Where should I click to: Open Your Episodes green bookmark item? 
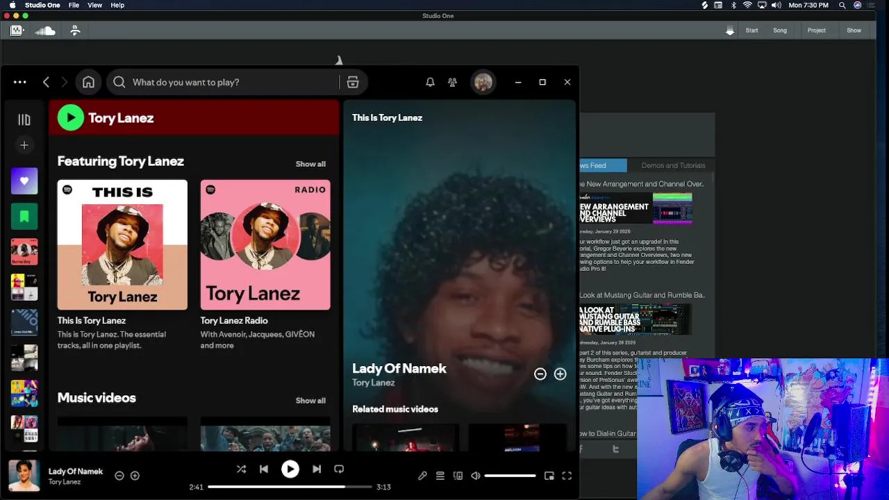[x=24, y=217]
